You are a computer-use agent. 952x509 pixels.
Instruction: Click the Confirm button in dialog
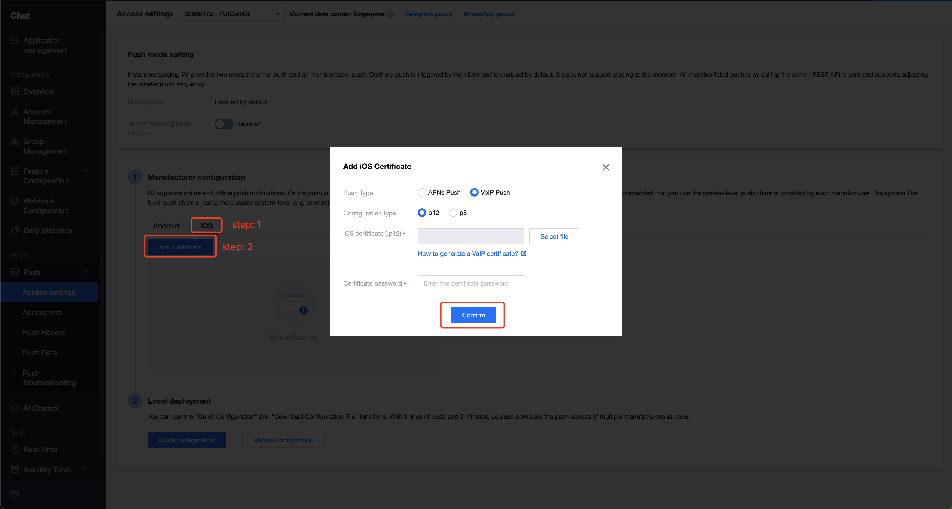coord(473,315)
